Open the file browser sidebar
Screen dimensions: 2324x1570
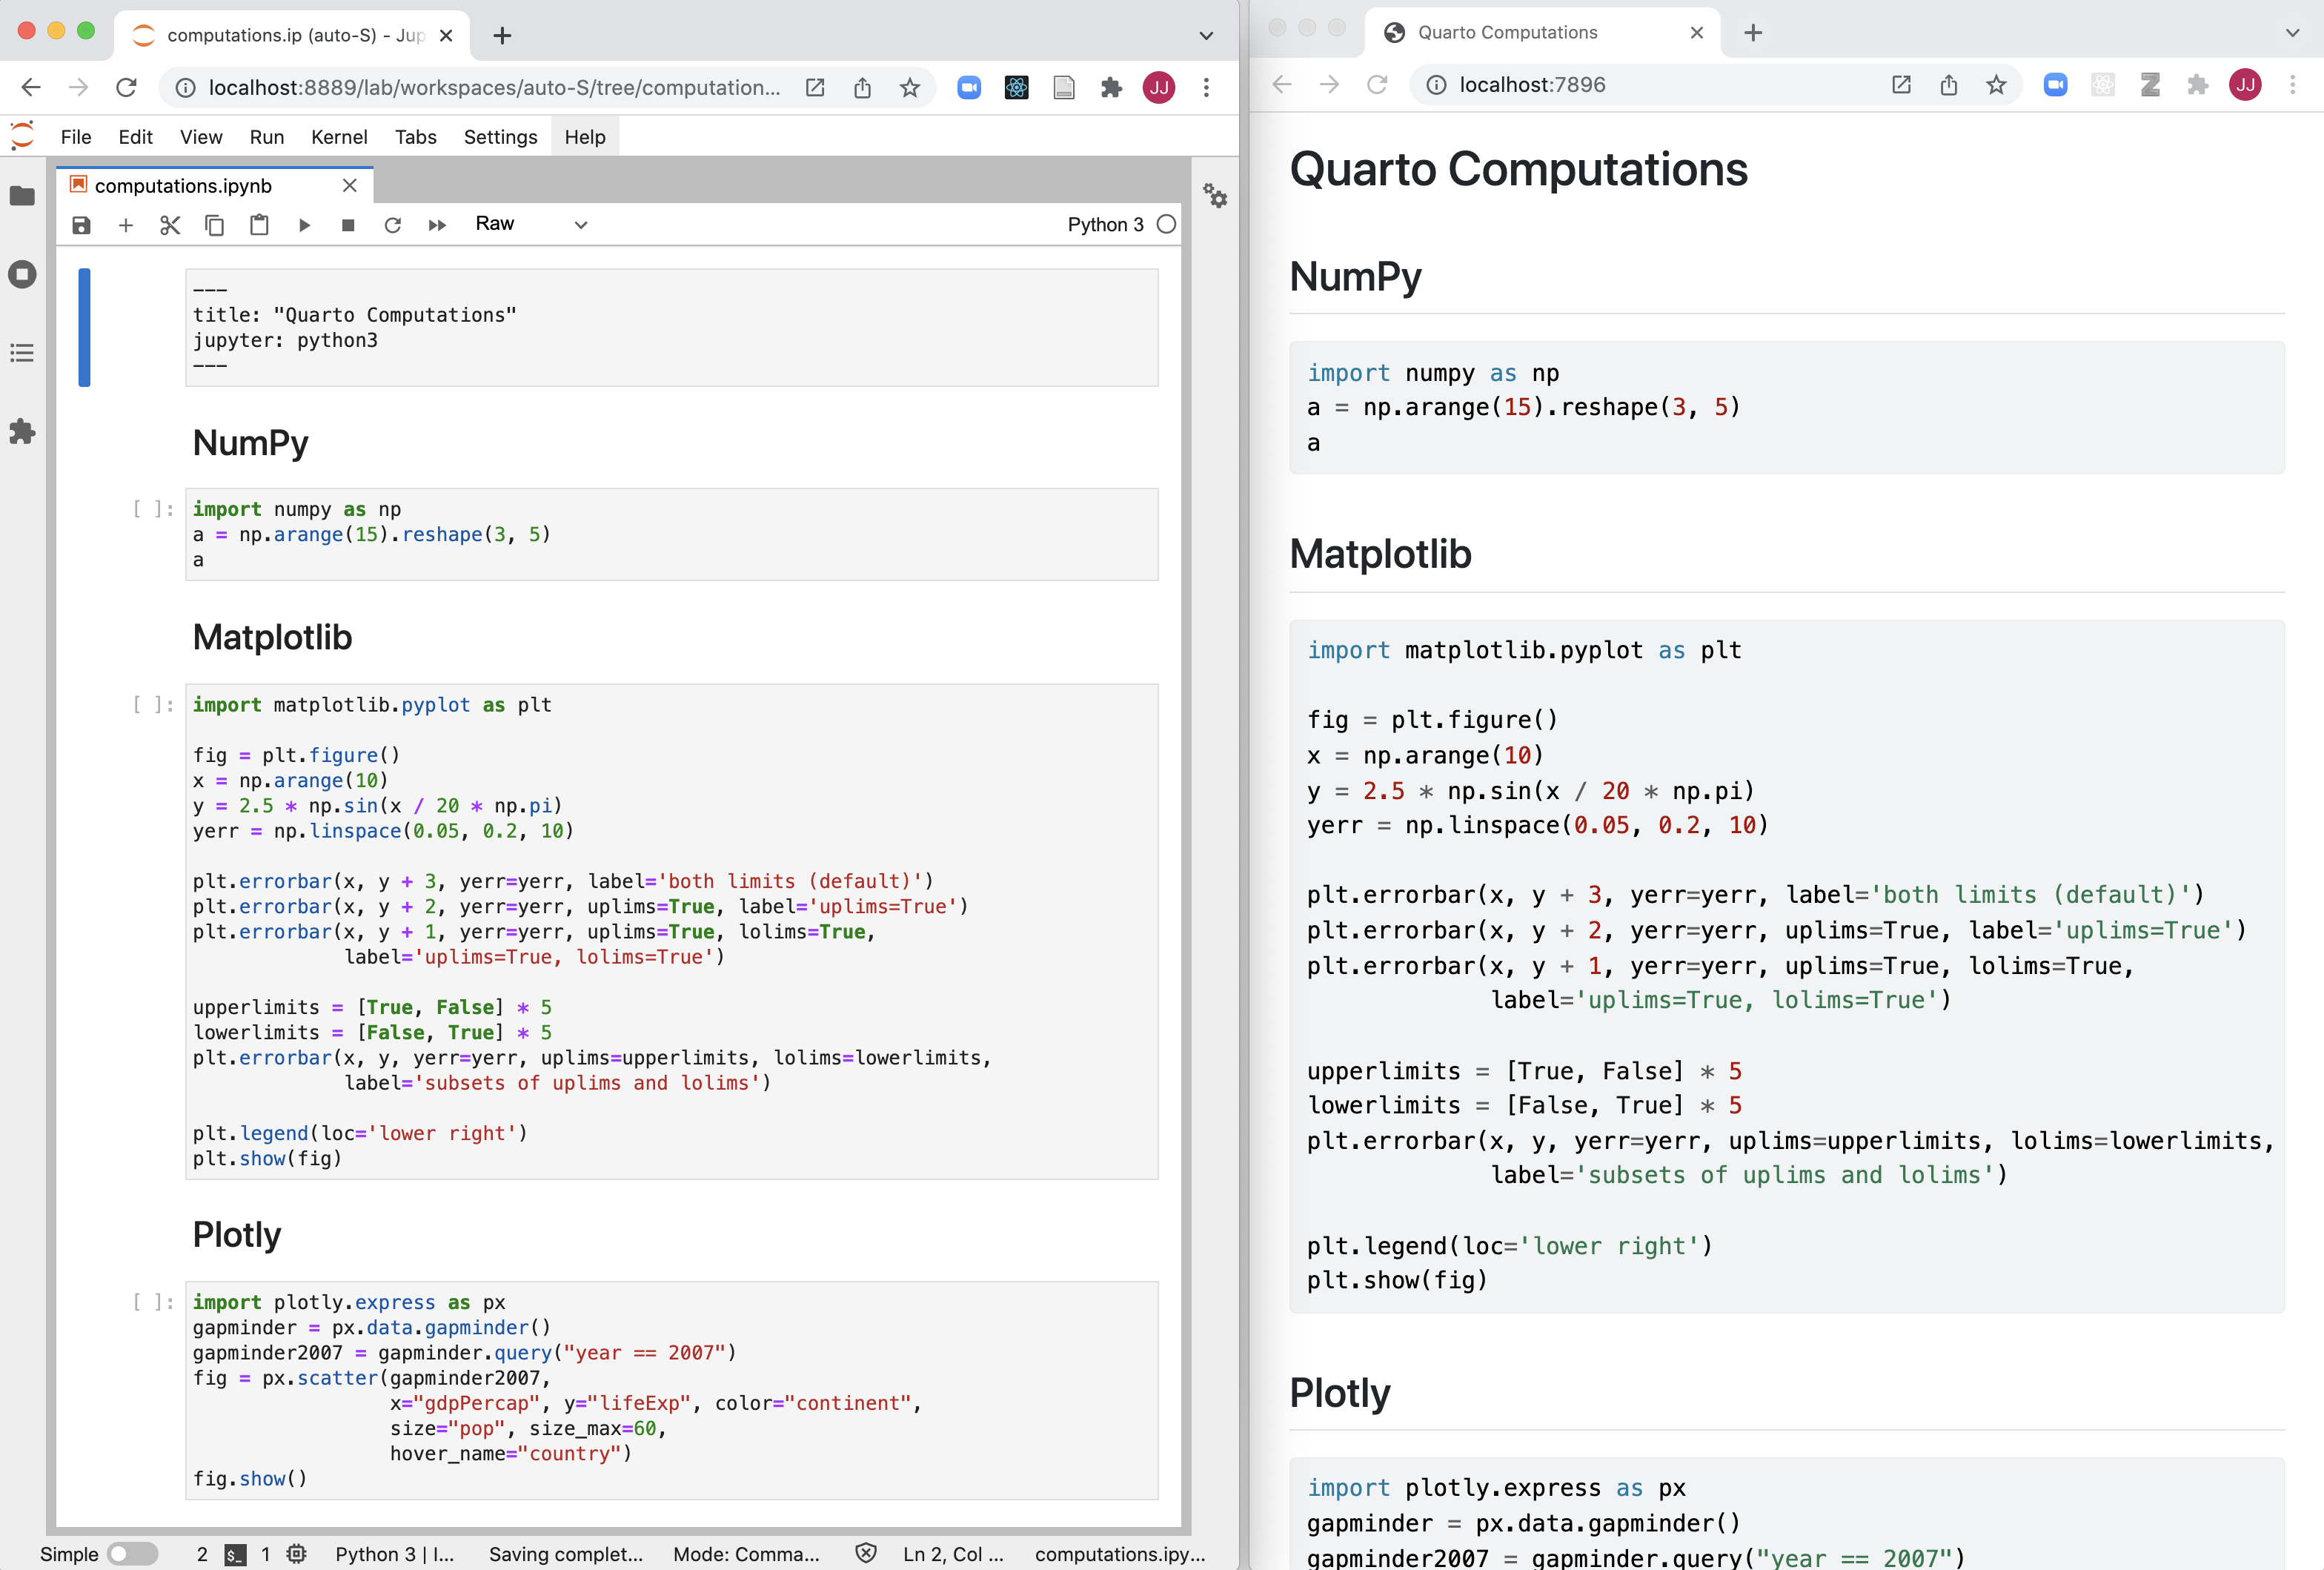click(22, 196)
